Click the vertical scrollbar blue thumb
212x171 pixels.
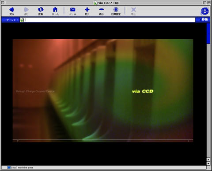tap(208, 33)
